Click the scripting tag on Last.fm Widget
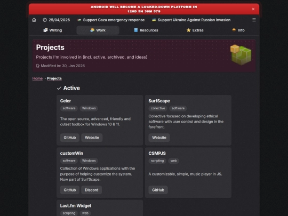Screen dimensions: 288x216 click(69, 213)
